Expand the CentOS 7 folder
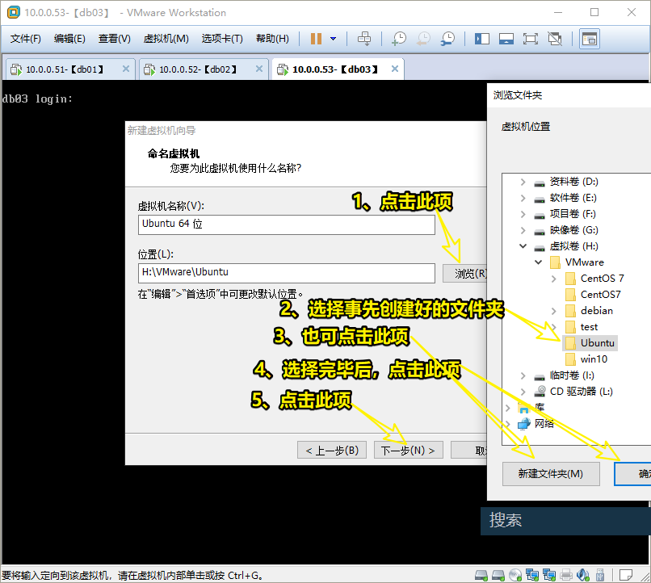The height and width of the screenshot is (583, 651). tap(556, 278)
